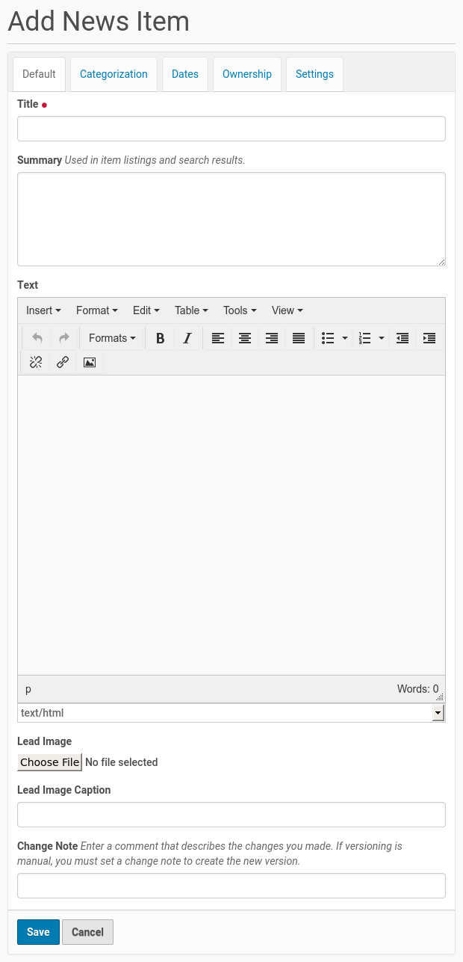Switch to the Ownership tab
This screenshot has width=463, height=962.
point(246,74)
